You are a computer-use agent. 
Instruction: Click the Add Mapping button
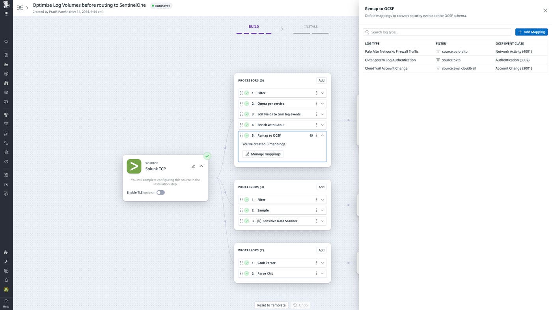[531, 32]
